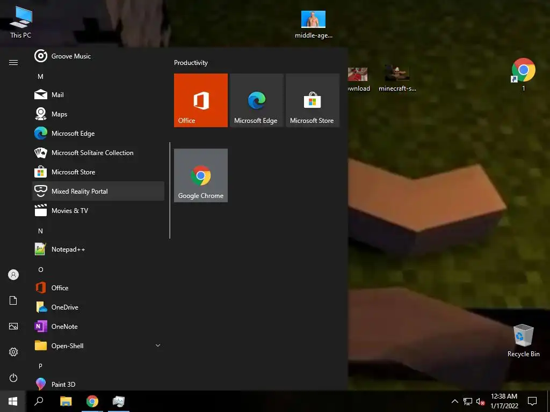Click the Power button in Start sidebar
The height and width of the screenshot is (412, 550).
13,378
